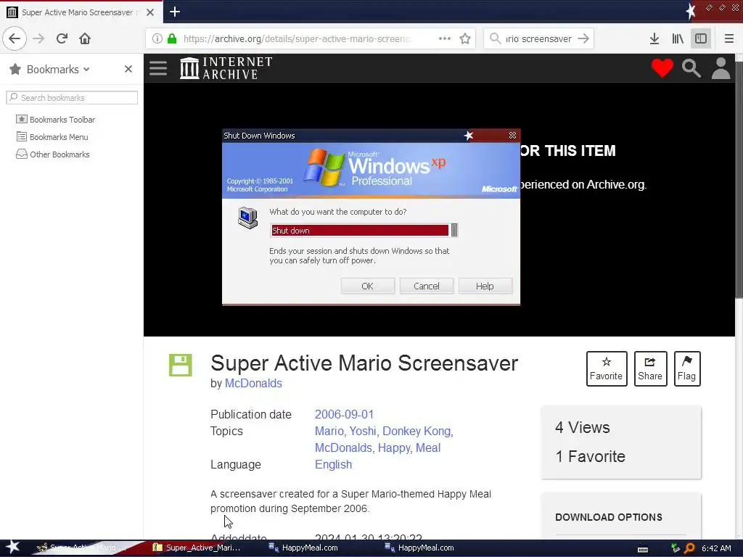Screen dimensions: 743x557
Task: Click the keyboard tray icon
Action: pos(643,550)
